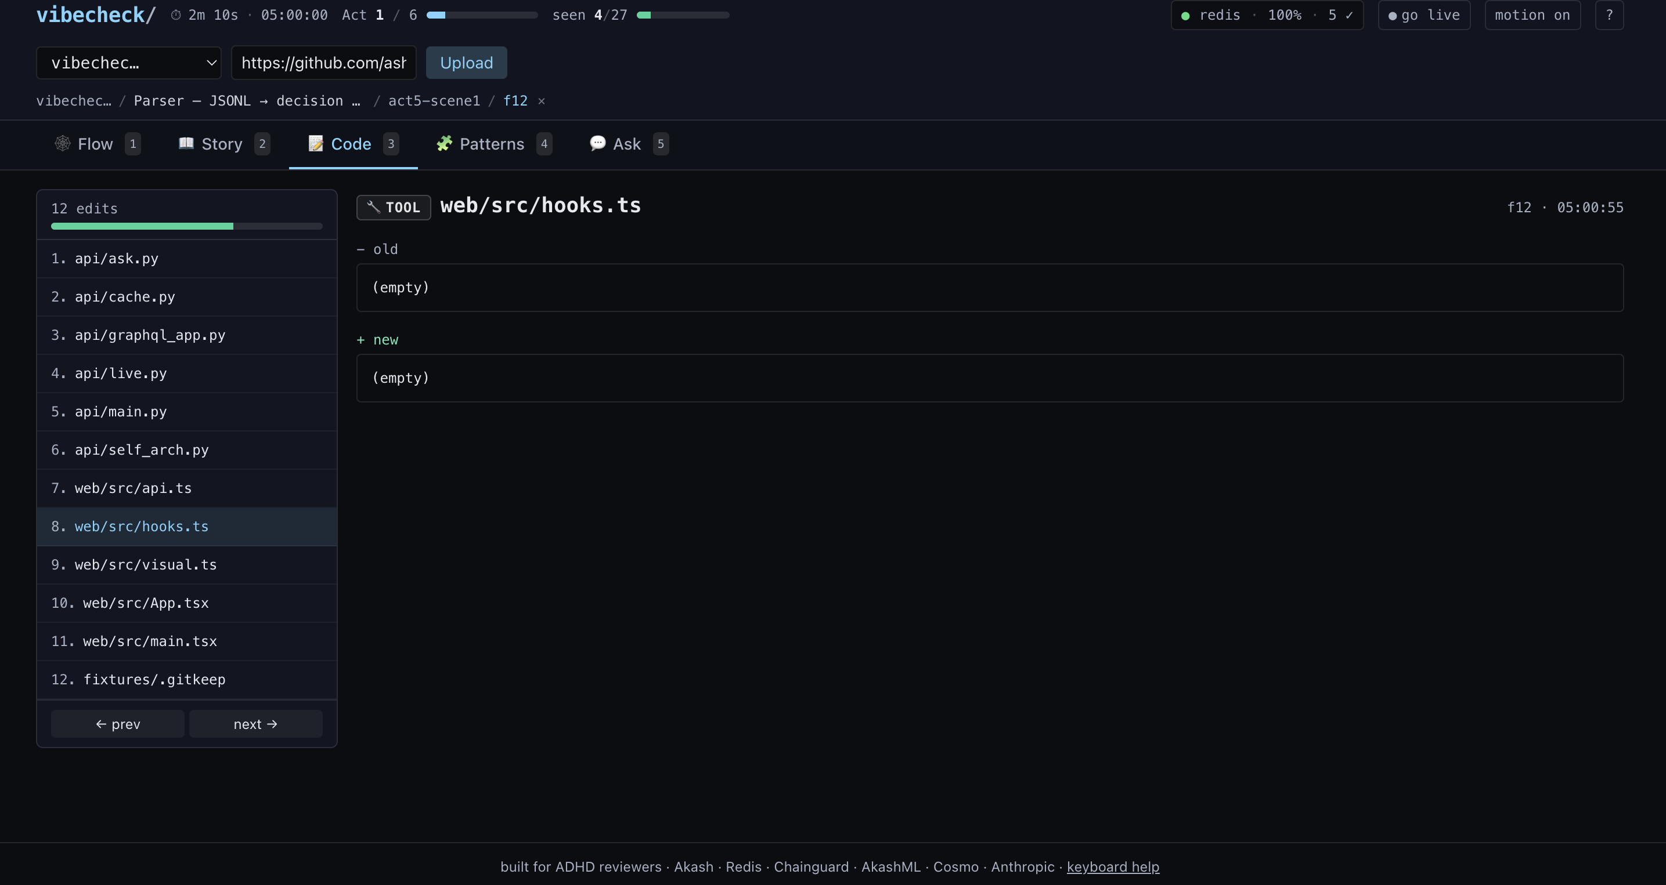
Task: Open the question mark help button
Action: pyautogui.click(x=1609, y=15)
